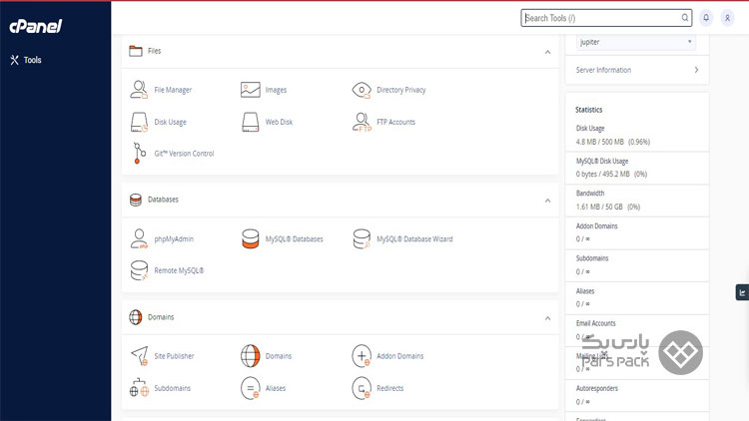The height and width of the screenshot is (421, 749).
Task: Click the Aliases statistic label in sidebar
Action: pos(585,290)
